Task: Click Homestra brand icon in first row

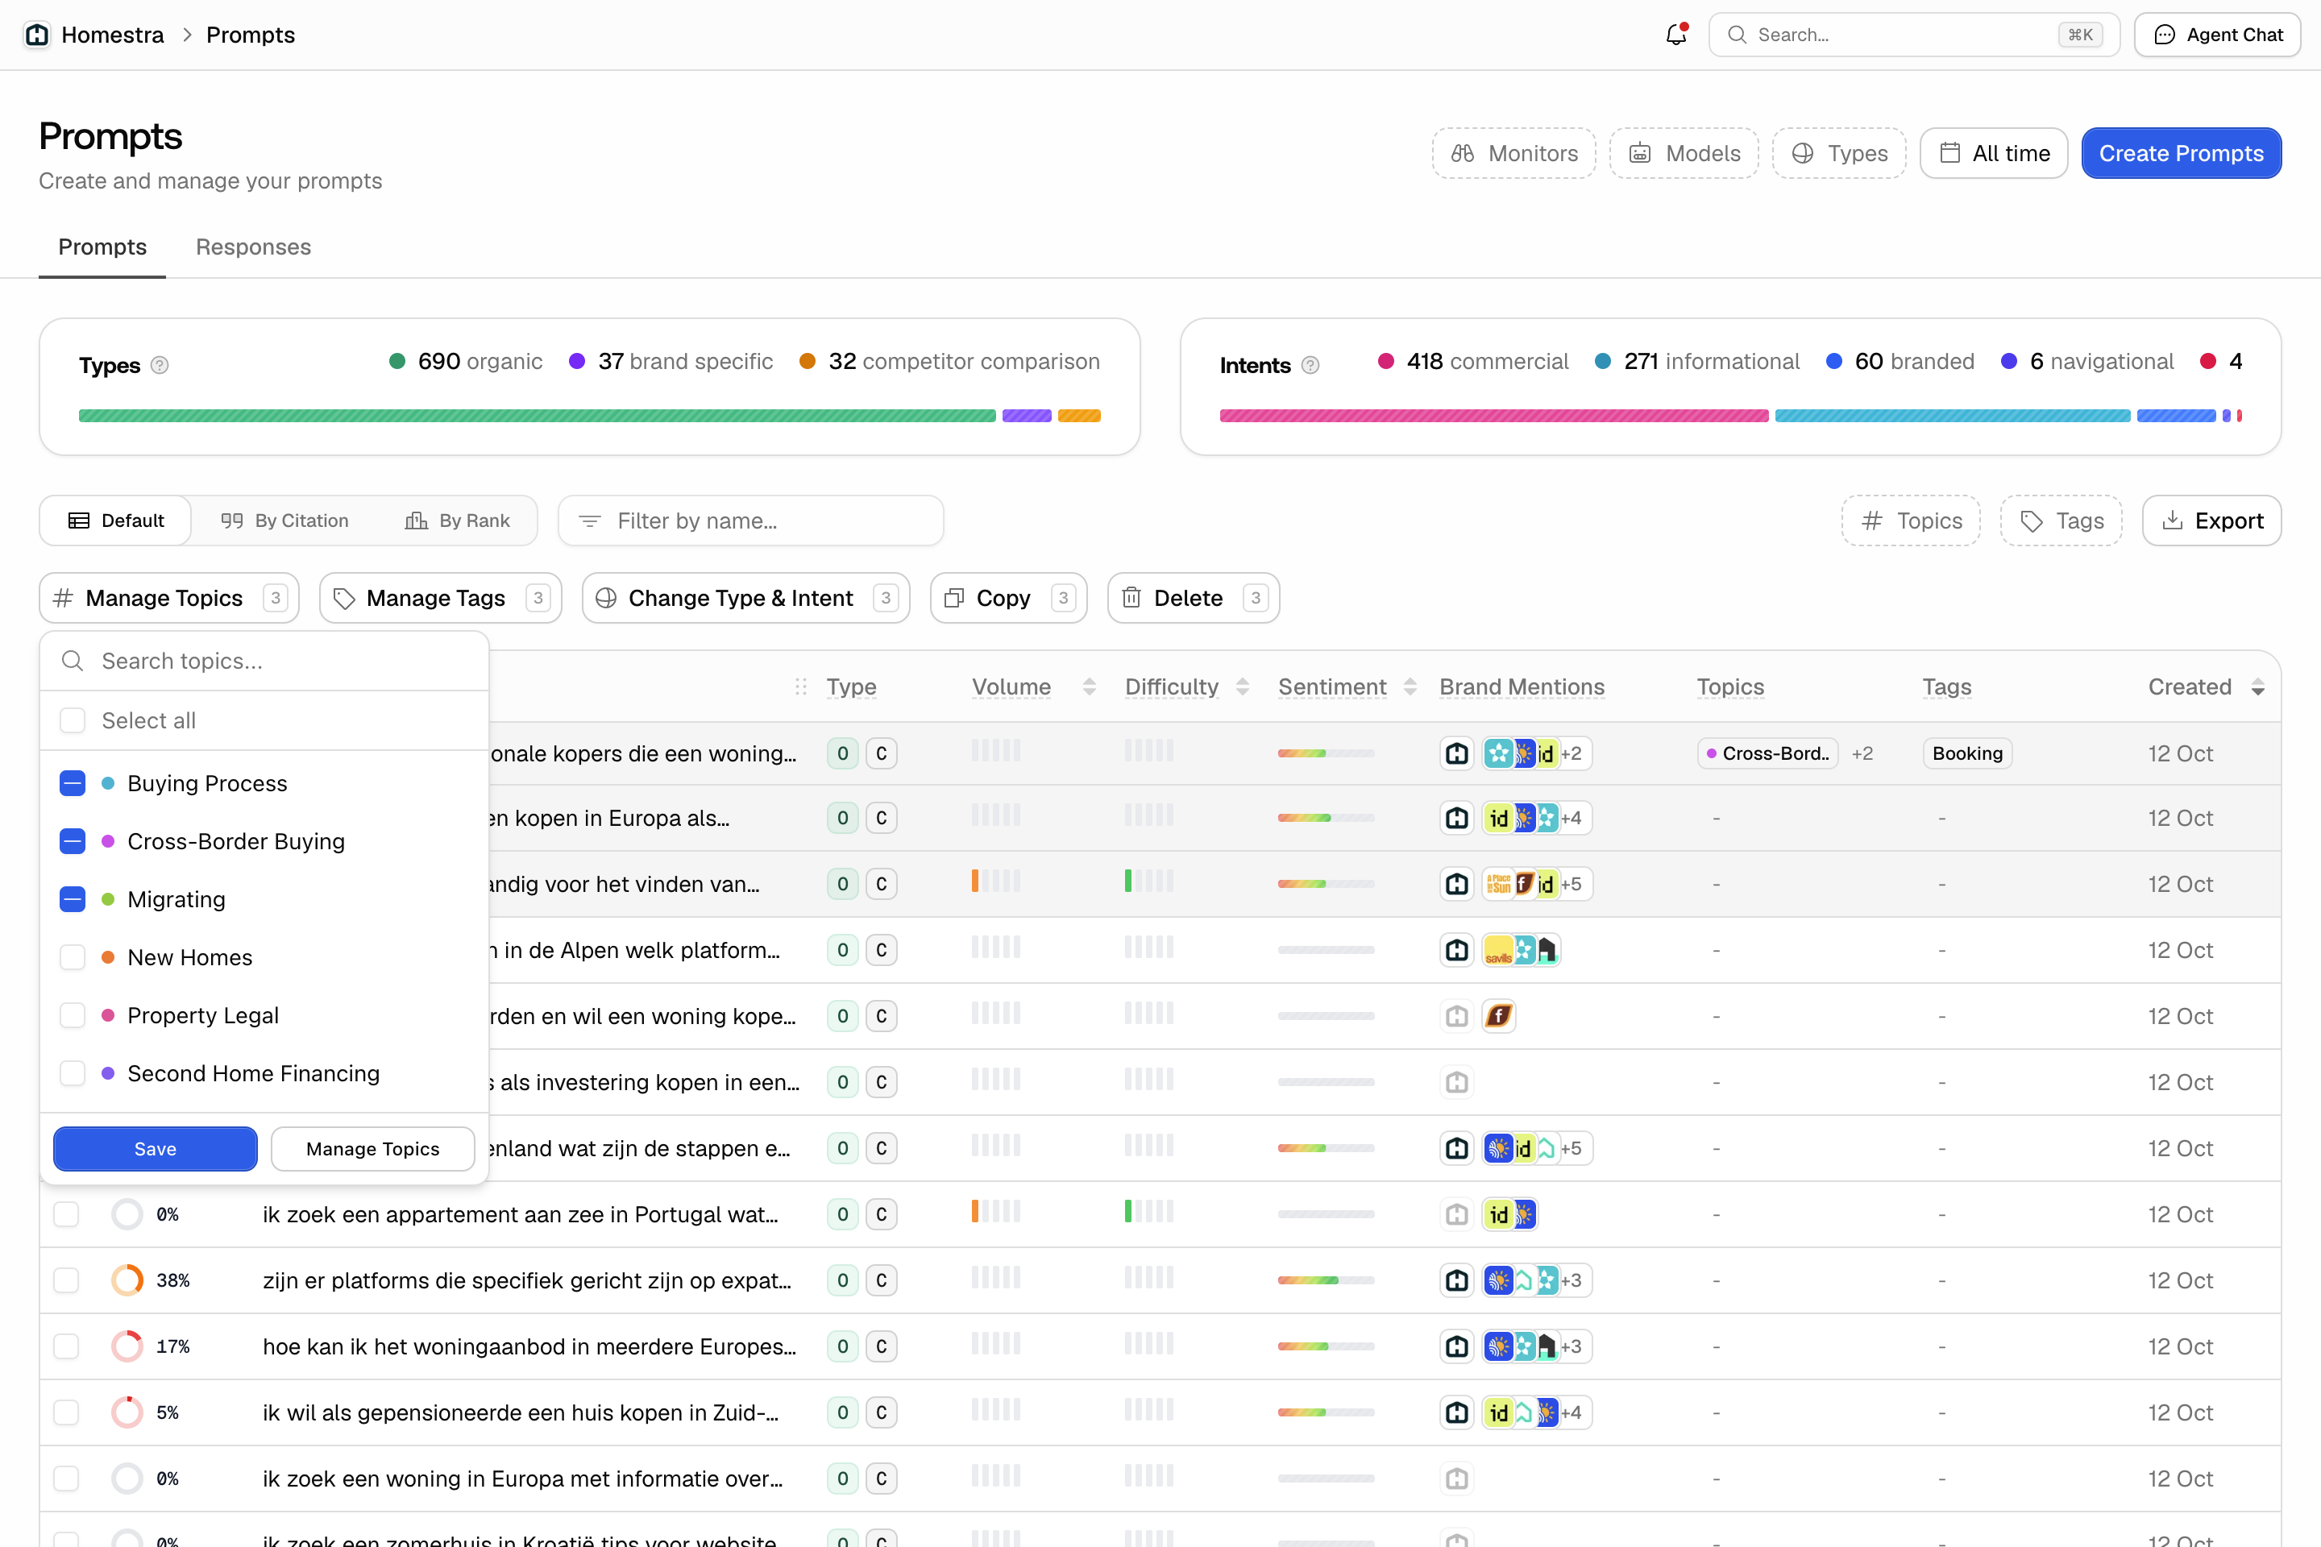Action: (1456, 754)
